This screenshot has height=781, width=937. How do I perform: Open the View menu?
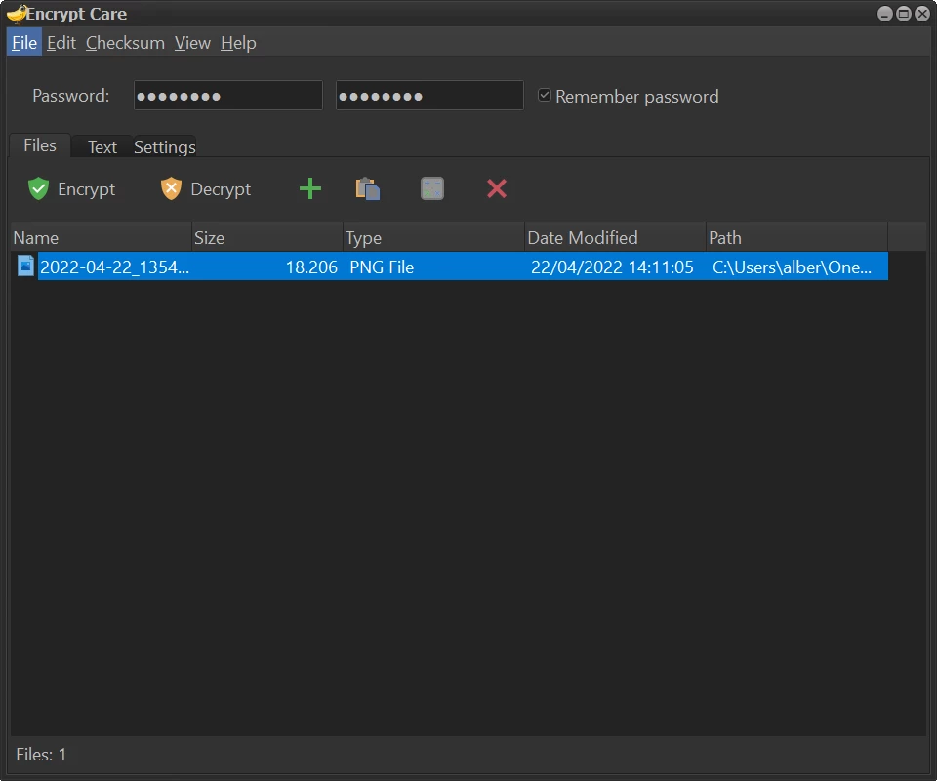(x=192, y=43)
